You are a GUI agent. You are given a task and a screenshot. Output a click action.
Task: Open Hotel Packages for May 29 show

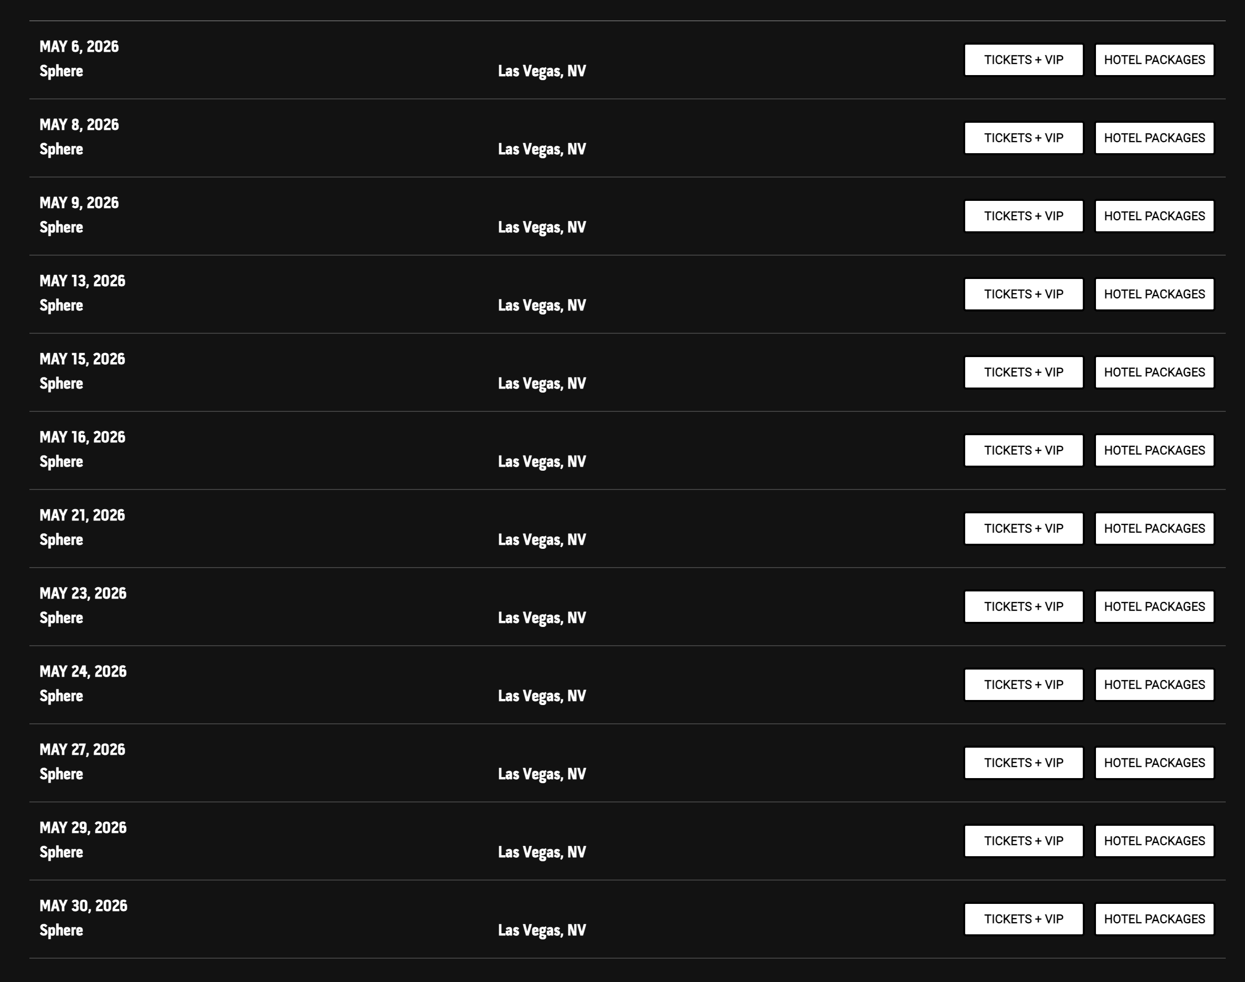pos(1154,841)
